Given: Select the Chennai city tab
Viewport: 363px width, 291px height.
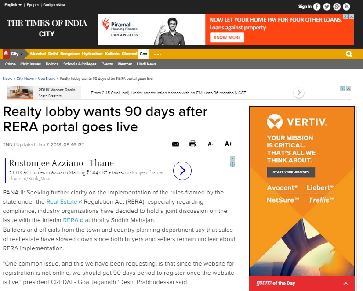Looking at the screenshot, I should (129, 54).
